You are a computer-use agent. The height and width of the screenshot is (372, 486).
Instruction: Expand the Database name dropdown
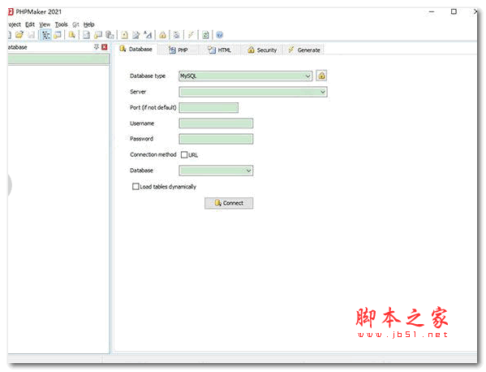pyautogui.click(x=248, y=171)
